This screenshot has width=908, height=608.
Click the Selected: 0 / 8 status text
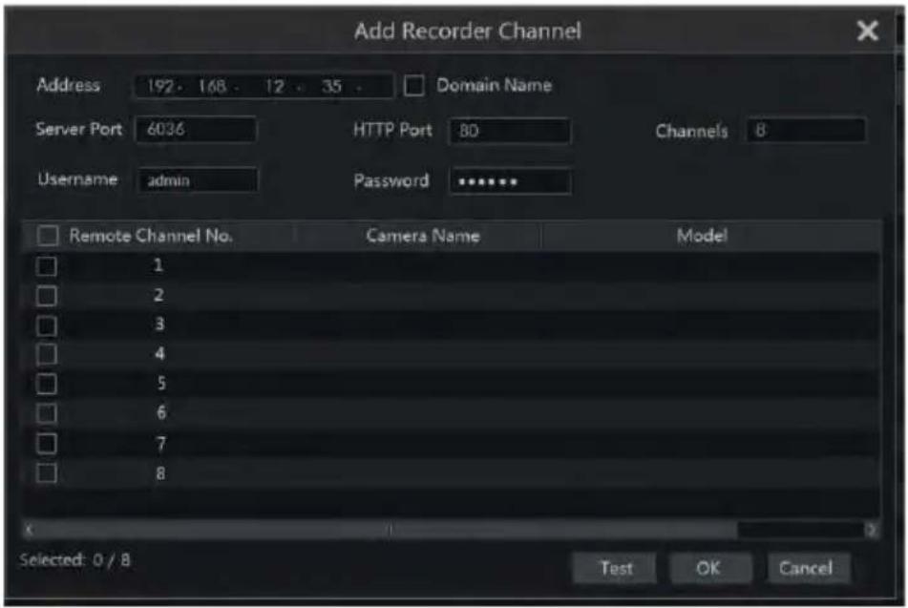pos(74,560)
